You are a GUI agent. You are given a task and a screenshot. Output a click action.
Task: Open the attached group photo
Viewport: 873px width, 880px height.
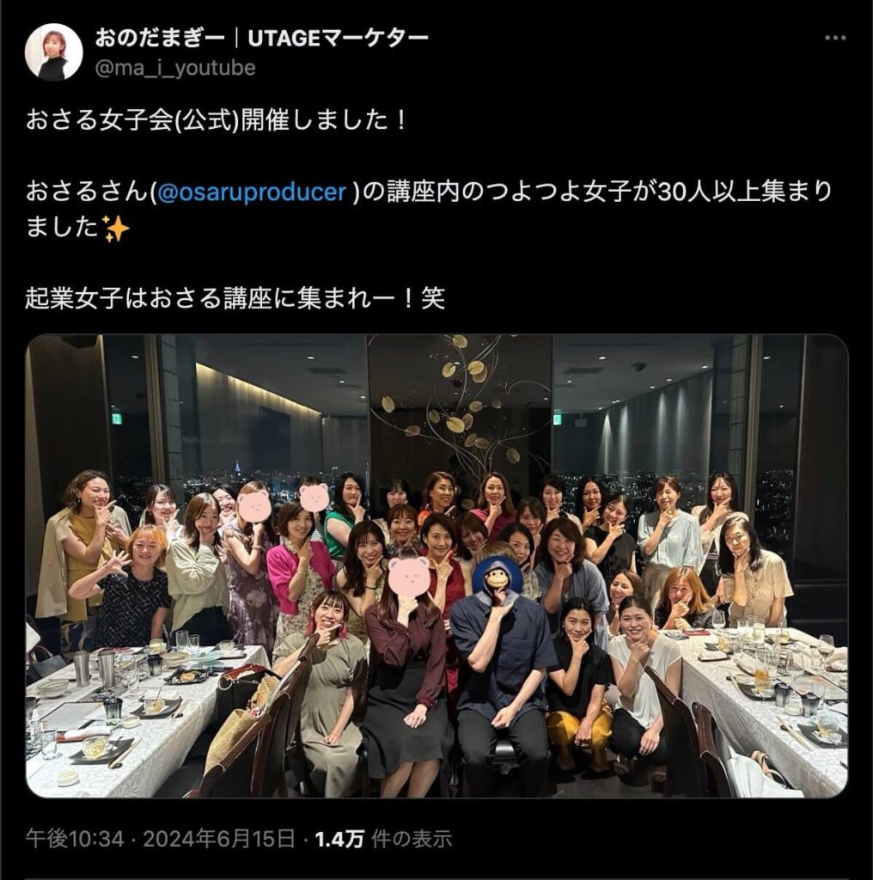(436, 565)
